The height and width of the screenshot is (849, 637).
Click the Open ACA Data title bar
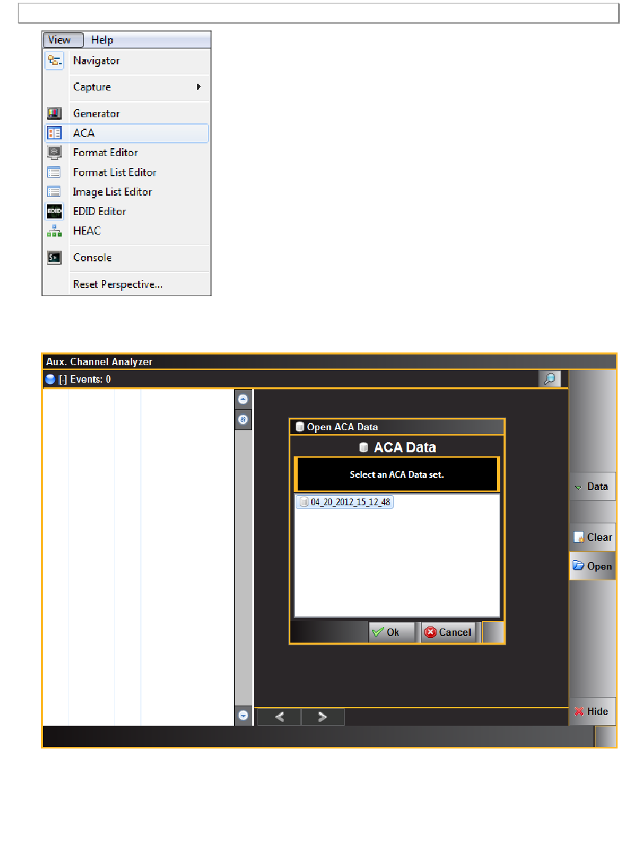coord(397,427)
